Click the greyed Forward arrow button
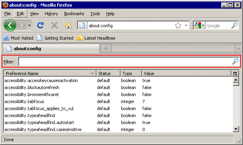 coord(22,25)
